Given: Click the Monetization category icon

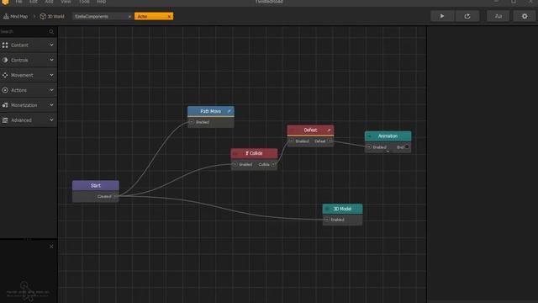Looking at the screenshot, I should [5, 105].
